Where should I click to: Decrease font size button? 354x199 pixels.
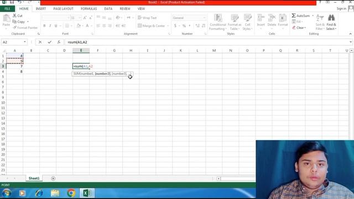(91, 18)
